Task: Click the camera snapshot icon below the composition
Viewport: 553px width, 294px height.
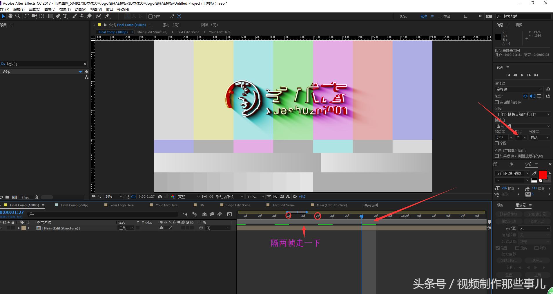Action: point(160,196)
